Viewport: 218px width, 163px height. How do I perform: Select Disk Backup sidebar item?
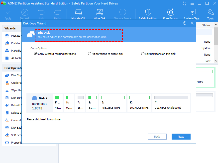point(13,128)
